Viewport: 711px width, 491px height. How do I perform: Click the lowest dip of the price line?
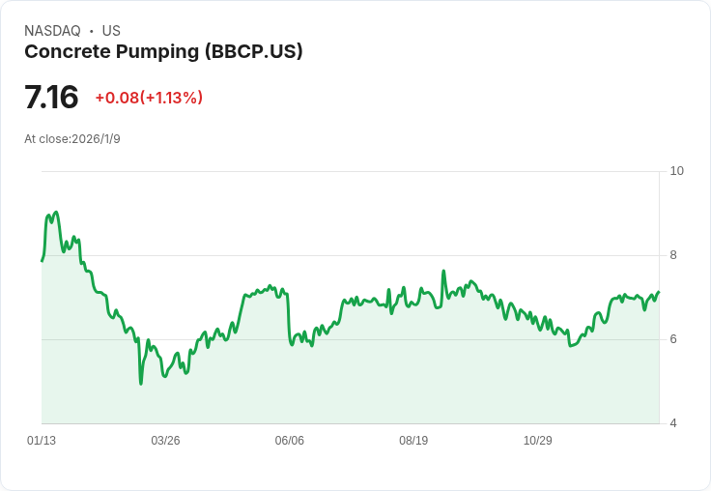point(141,383)
